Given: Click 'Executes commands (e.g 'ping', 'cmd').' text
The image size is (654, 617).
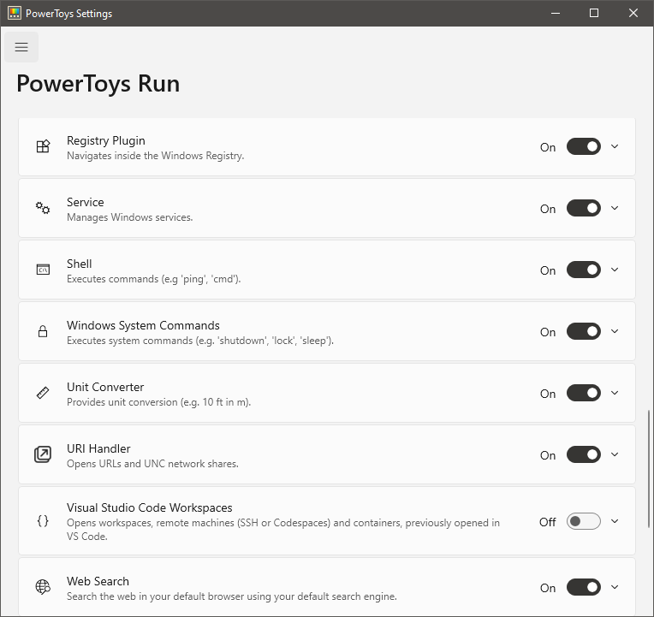Looking at the screenshot, I should (x=154, y=279).
